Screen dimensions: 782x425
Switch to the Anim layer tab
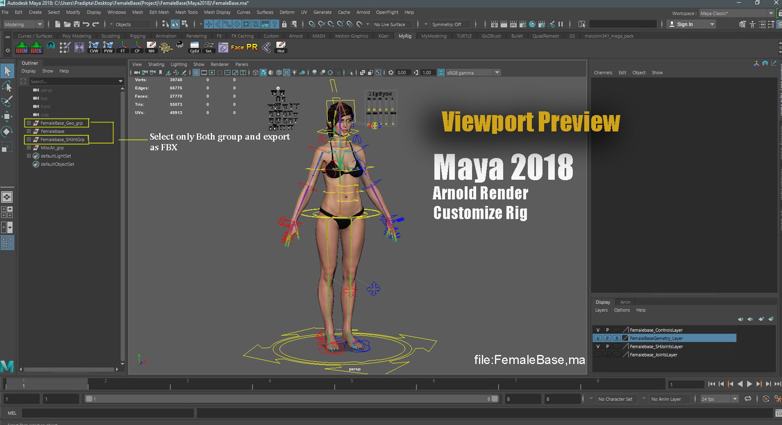625,302
